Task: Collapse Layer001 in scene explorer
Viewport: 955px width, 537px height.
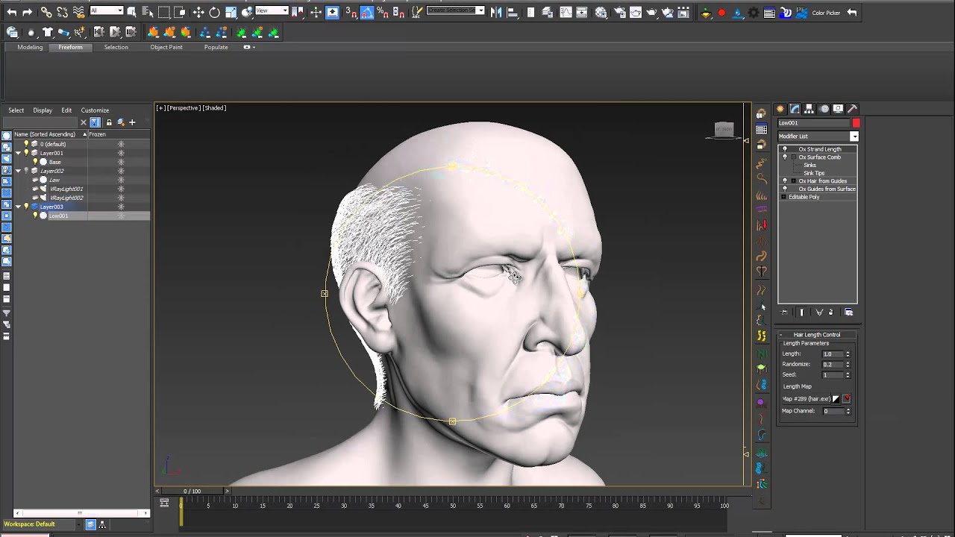Action: (18, 153)
